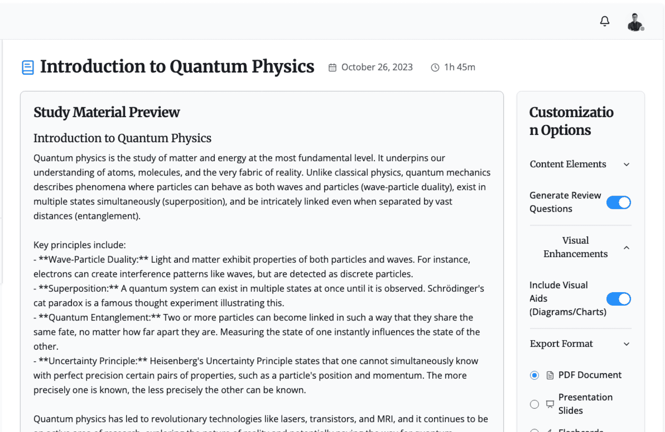Toggle the Export Format section chevron
The image size is (665, 432).
pyautogui.click(x=626, y=344)
